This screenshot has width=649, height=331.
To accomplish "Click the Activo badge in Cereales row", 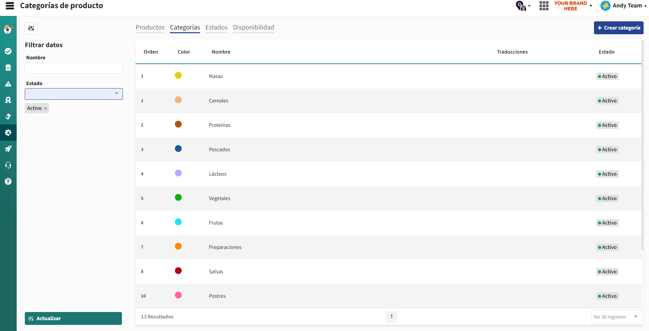I will (607, 101).
